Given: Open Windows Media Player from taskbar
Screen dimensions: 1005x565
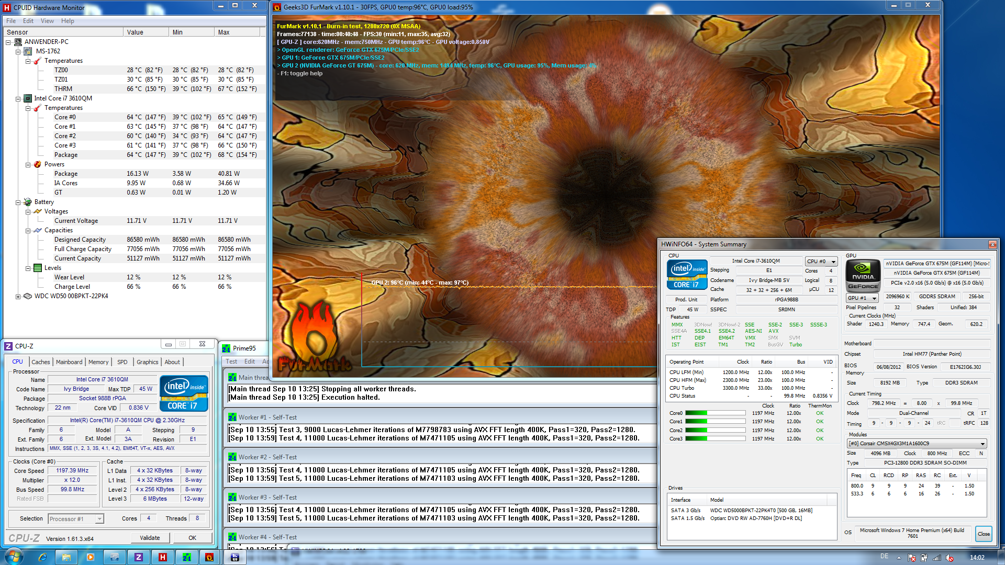Looking at the screenshot, I should click(x=91, y=557).
